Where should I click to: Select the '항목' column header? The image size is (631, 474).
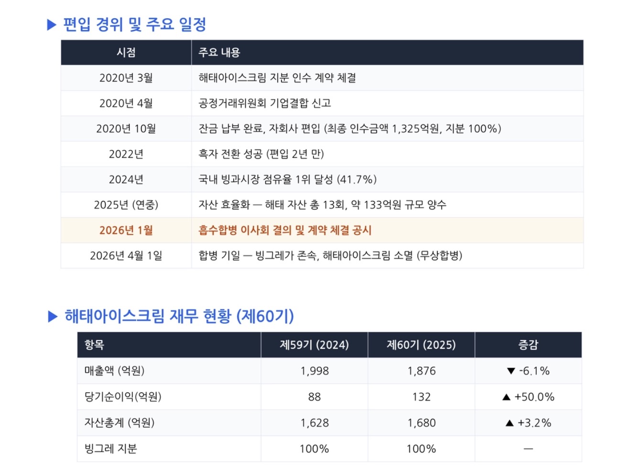[x=169, y=345]
